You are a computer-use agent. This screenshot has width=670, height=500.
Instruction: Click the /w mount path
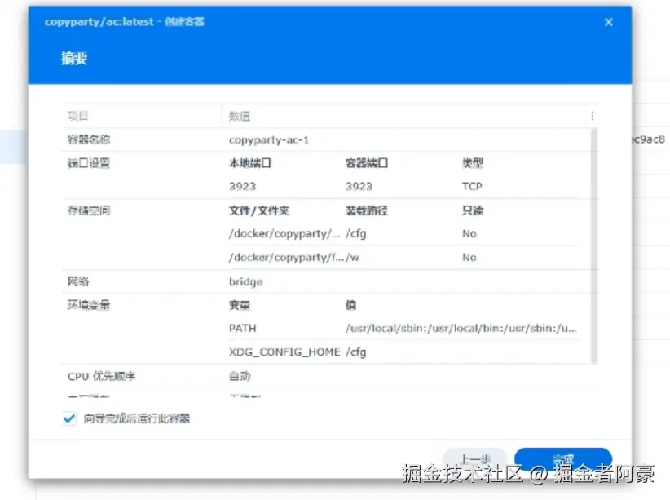(352, 257)
